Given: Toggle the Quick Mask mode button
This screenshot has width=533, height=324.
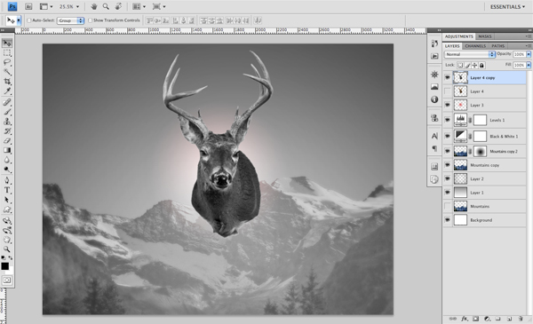Looking at the screenshot, I should pos(7,281).
